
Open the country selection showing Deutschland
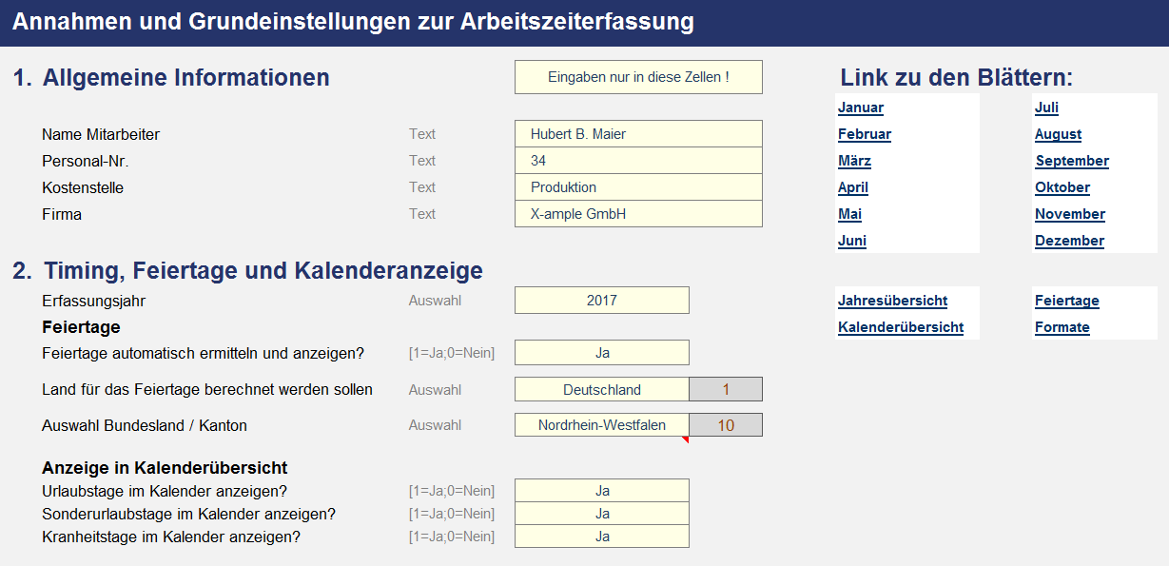(601, 390)
